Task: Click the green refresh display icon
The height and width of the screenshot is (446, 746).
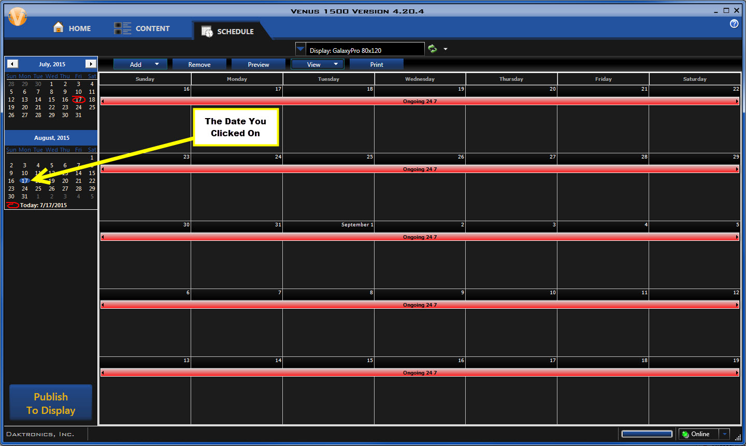Action: point(432,49)
